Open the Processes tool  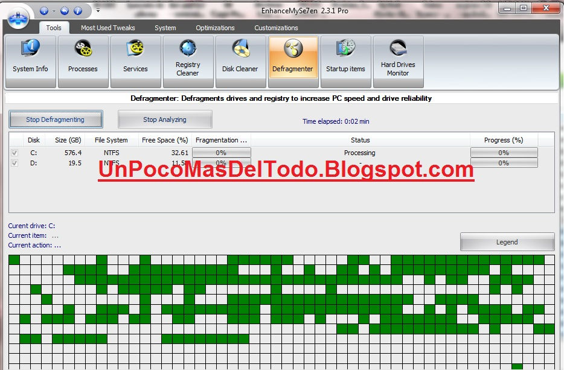pos(83,62)
